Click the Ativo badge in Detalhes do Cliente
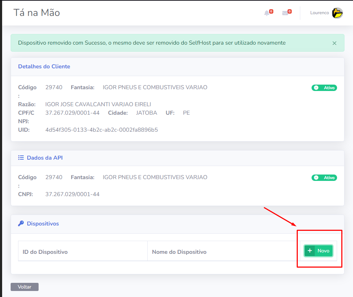 pyautogui.click(x=324, y=88)
